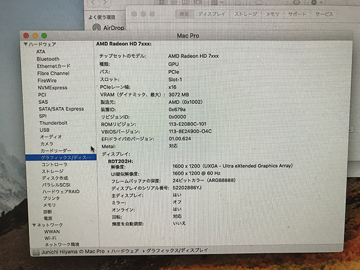Click ハードウェア in the bottom path bar
The height and width of the screenshot is (270, 360).
[125, 251]
